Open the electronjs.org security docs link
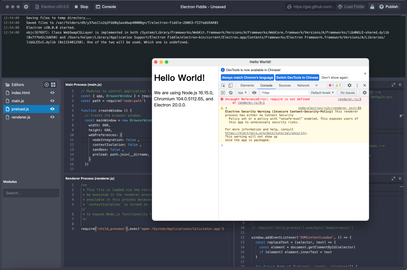The height and width of the screenshot is (270, 407). click(266, 133)
